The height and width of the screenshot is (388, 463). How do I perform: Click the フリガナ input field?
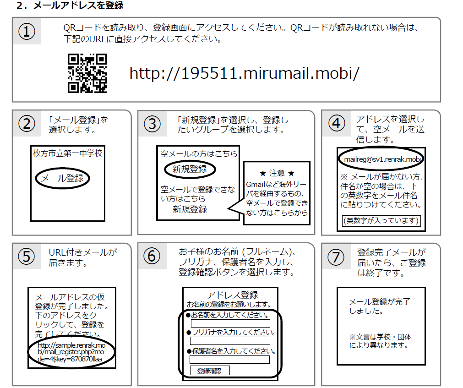pyautogui.click(x=230, y=341)
